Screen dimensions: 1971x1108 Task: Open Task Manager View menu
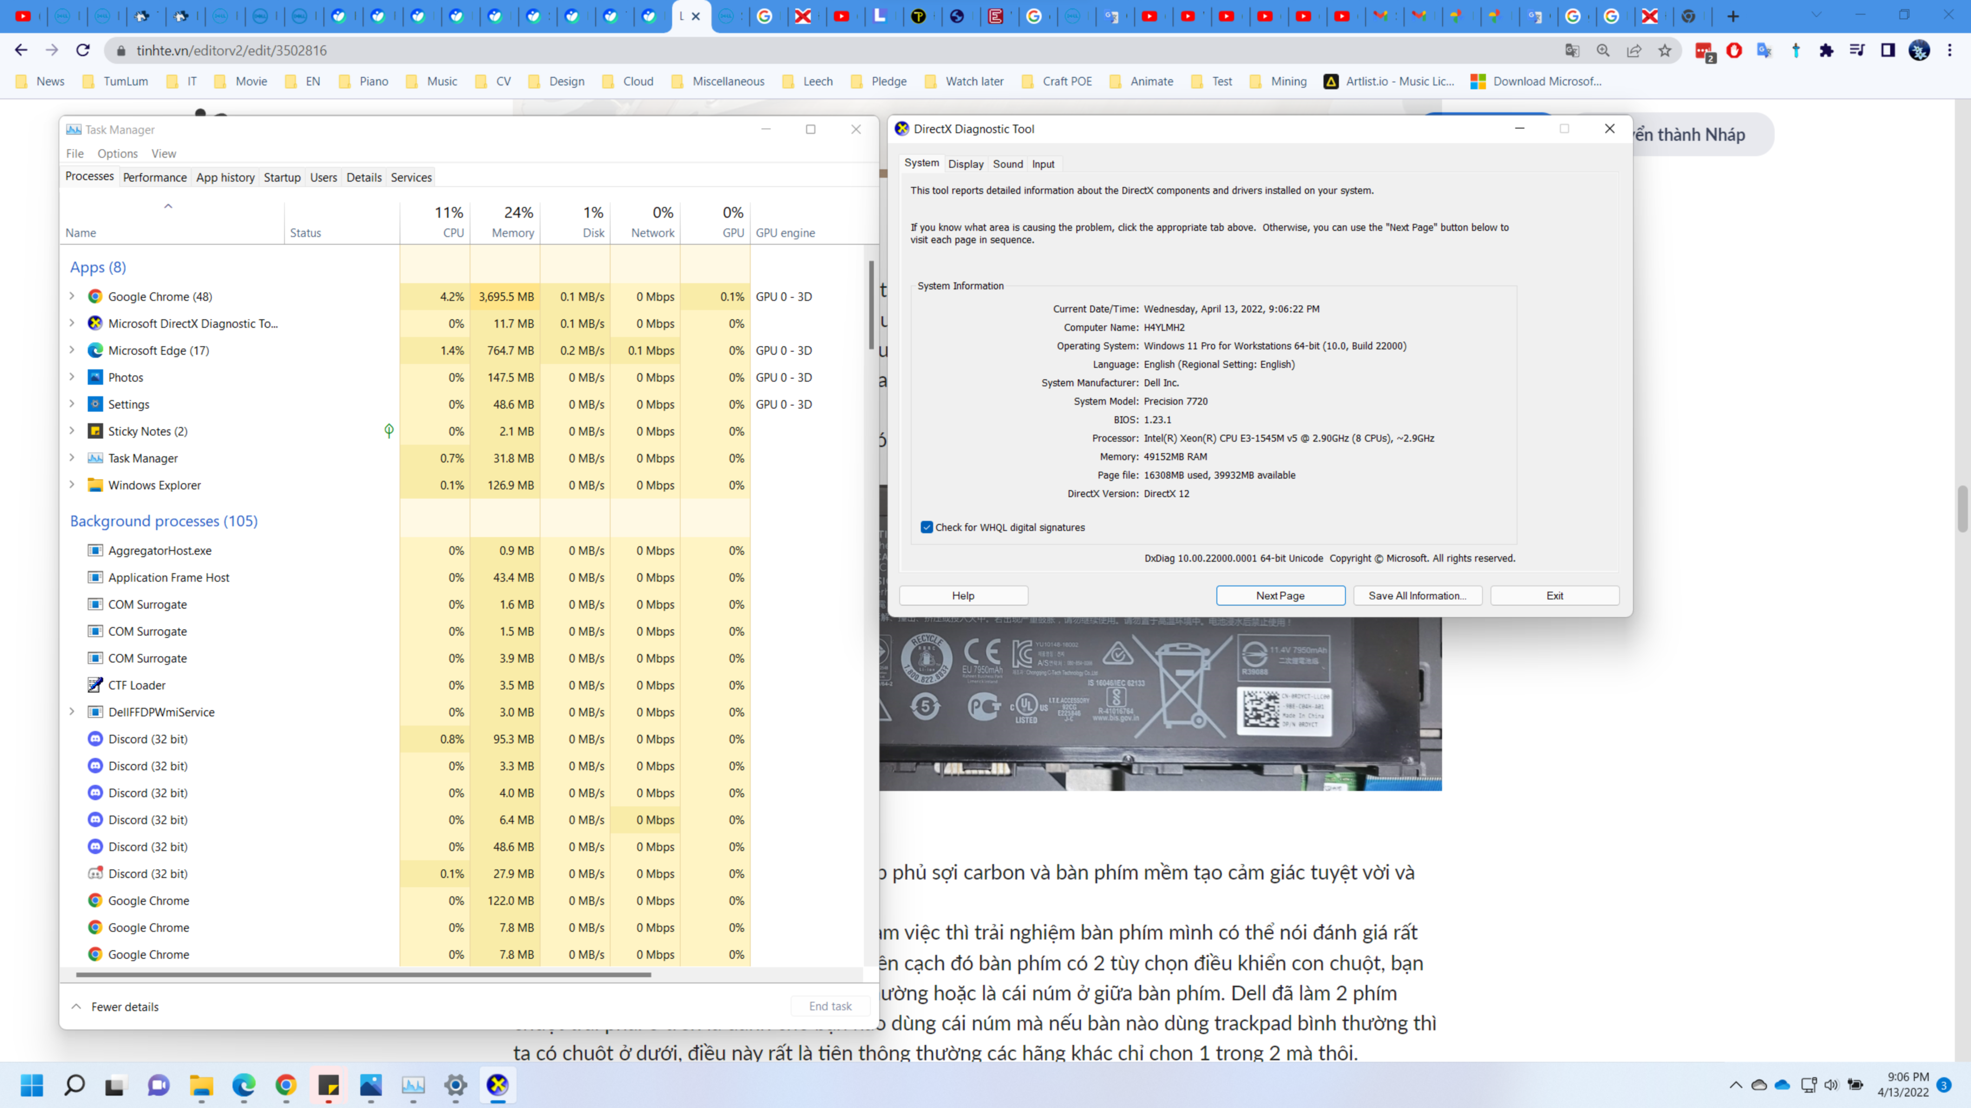coord(163,154)
